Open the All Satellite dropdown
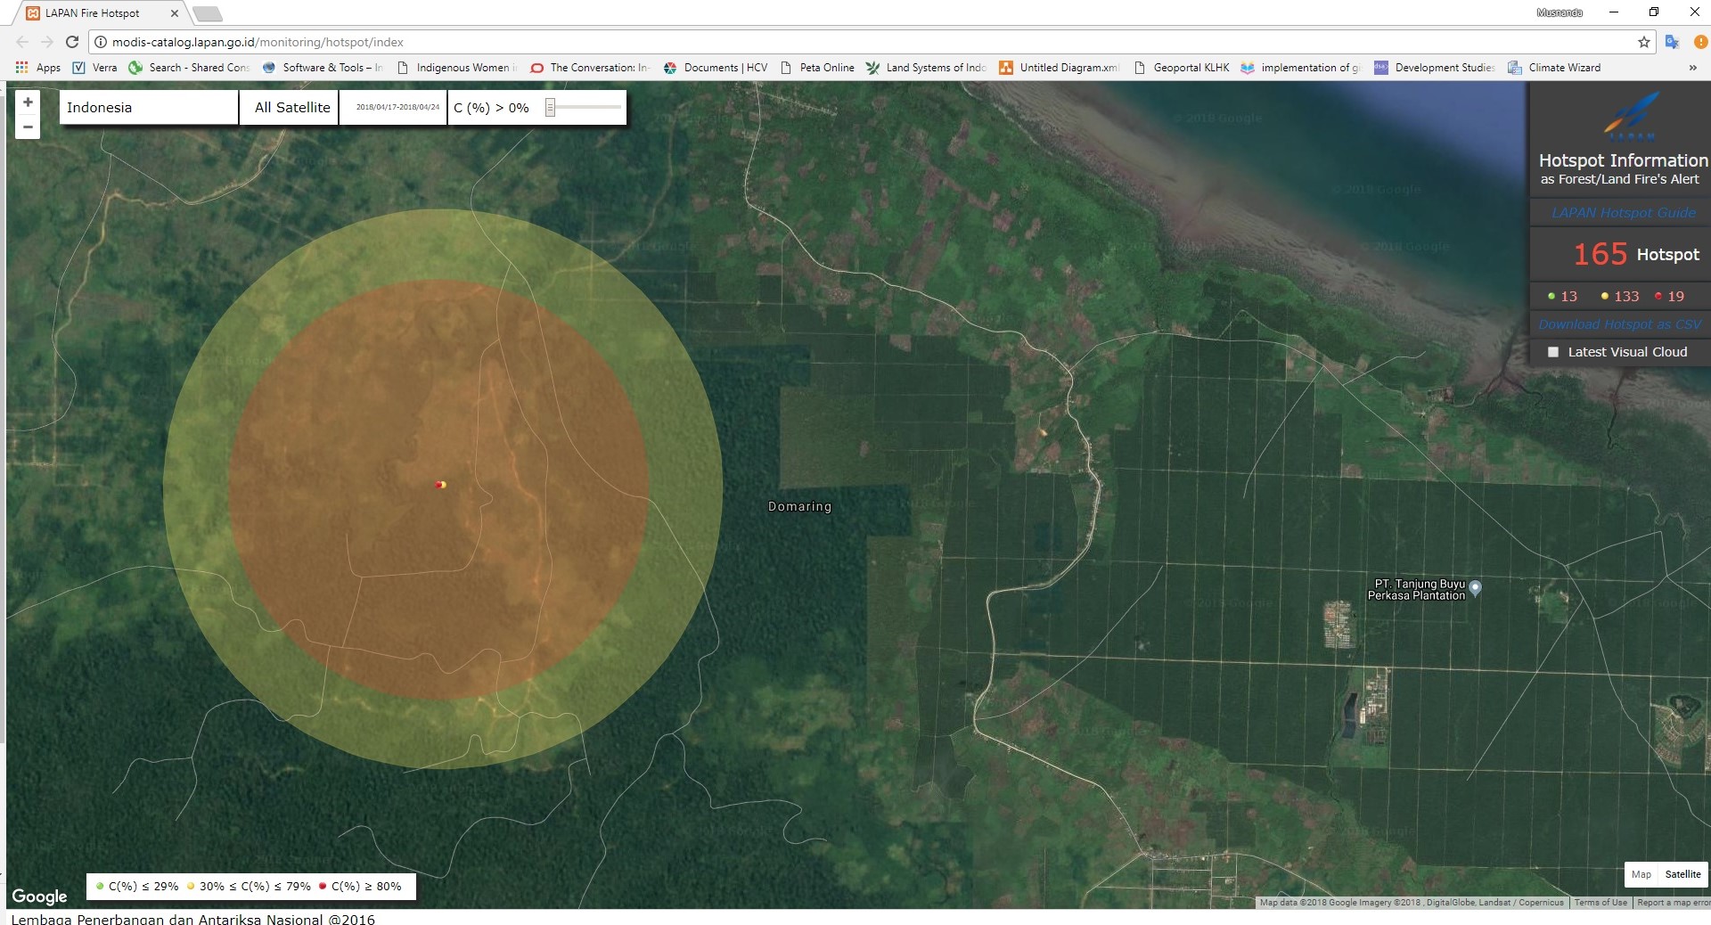1711x925 pixels. [x=291, y=108]
